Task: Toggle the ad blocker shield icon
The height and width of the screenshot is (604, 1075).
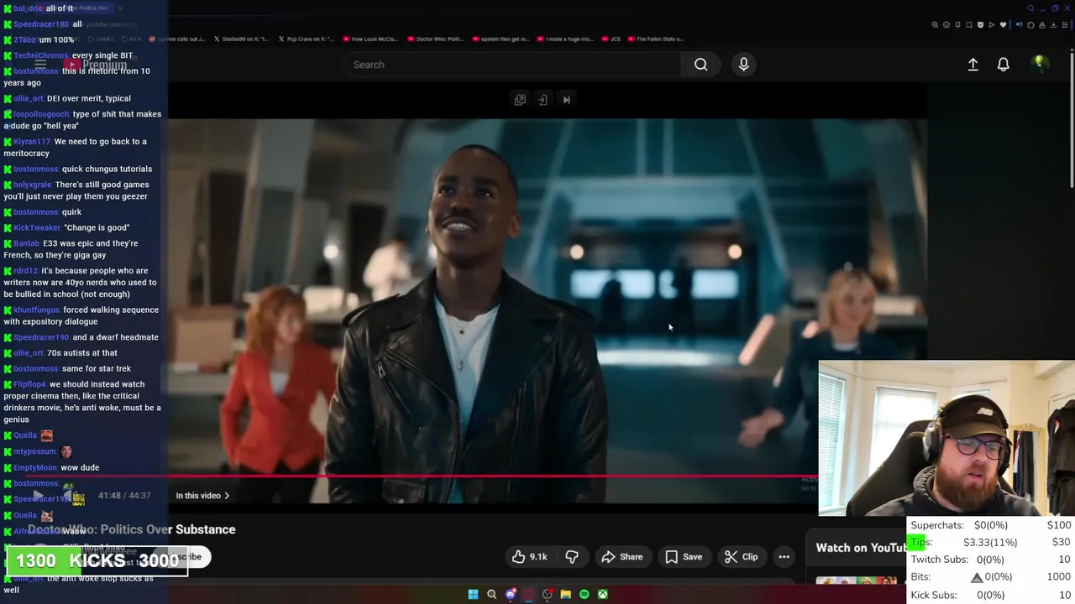Action: click(x=980, y=24)
